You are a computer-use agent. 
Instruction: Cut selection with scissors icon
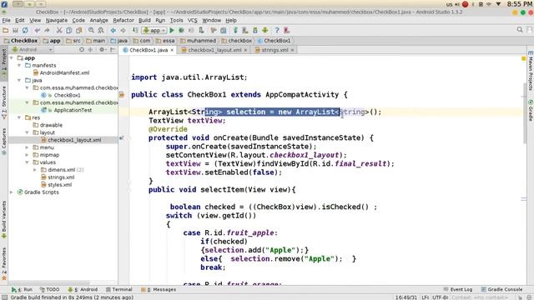59,30
